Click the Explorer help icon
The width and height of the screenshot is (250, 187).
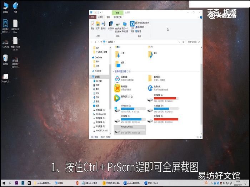coord(201,17)
